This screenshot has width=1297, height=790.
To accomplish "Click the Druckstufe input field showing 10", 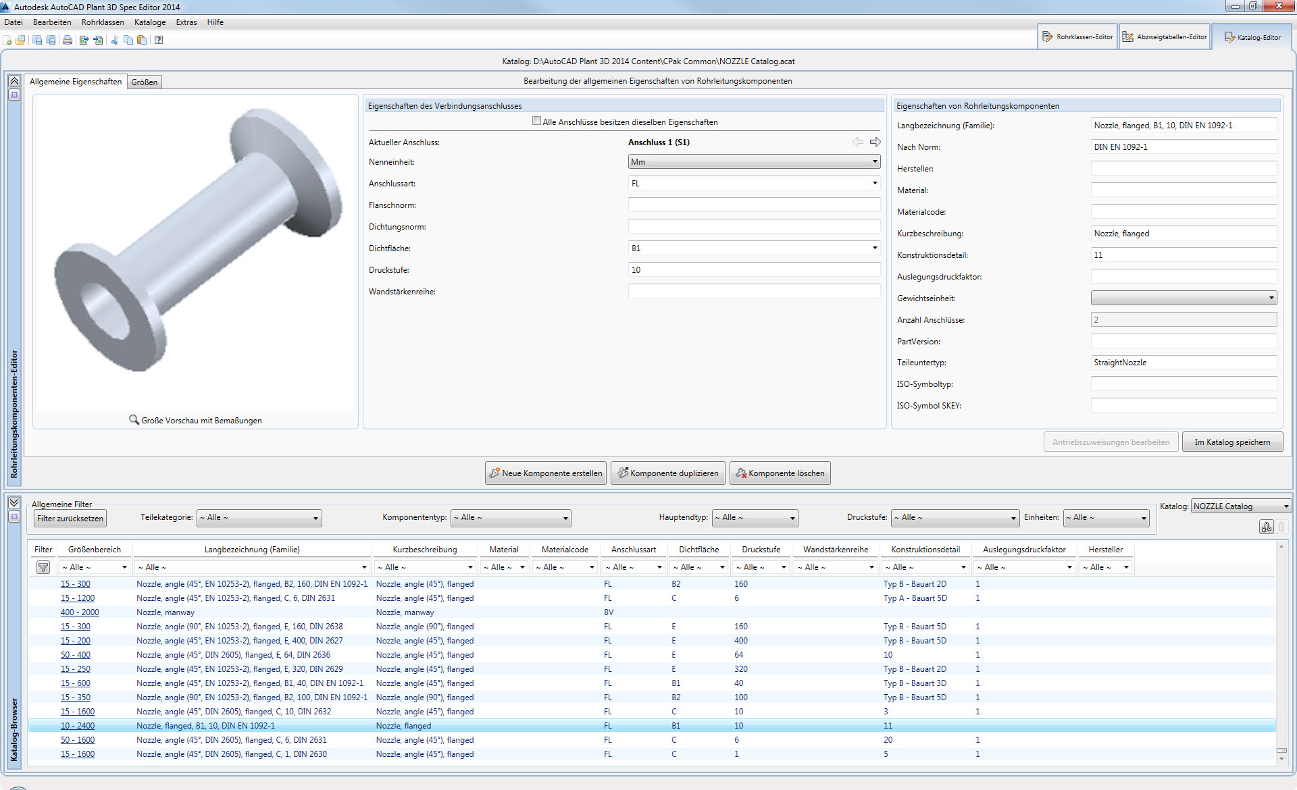I will (754, 270).
